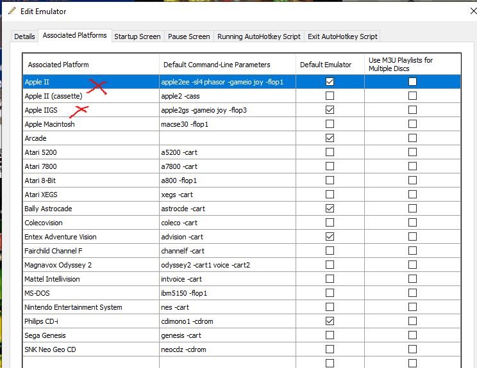The width and height of the screenshot is (477, 368).
Task: Click Use M3U Playlists column header
Action: [412, 65]
